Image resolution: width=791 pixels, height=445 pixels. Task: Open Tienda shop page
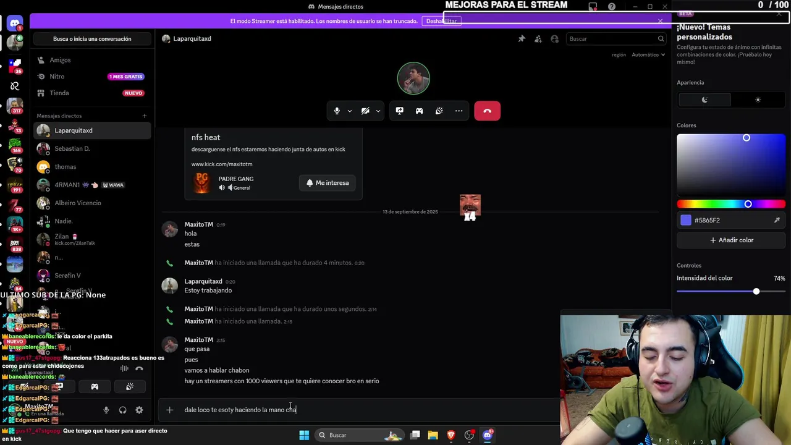92,93
